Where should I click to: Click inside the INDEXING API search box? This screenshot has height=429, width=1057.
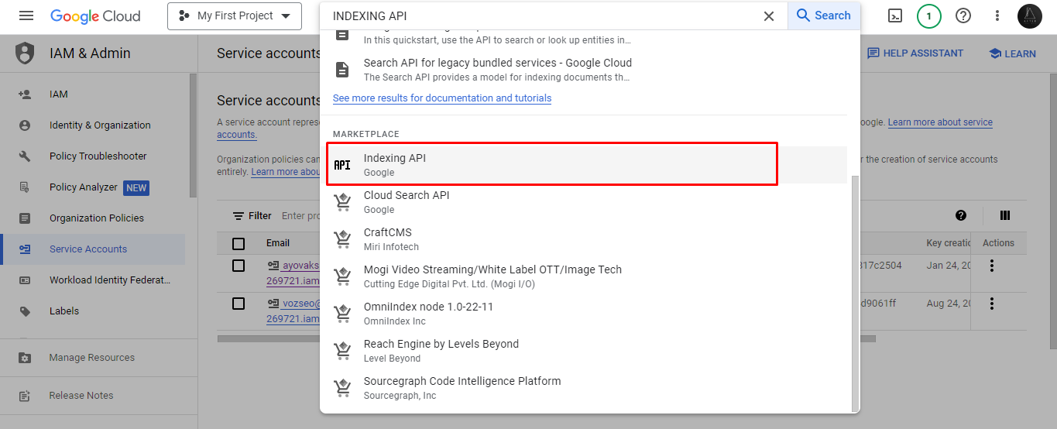(542, 16)
